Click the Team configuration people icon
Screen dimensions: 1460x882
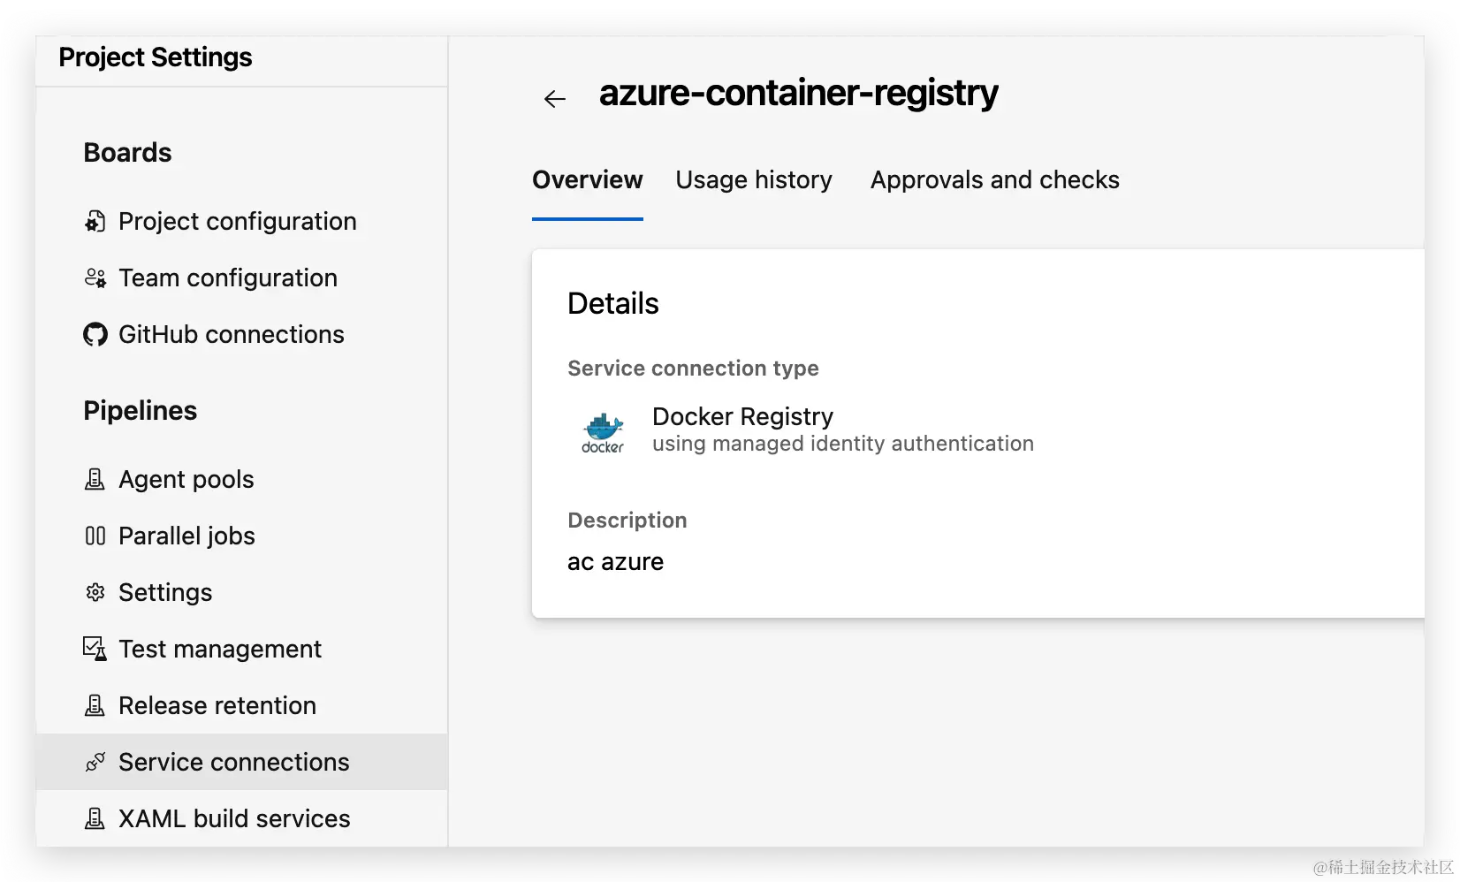coord(95,278)
